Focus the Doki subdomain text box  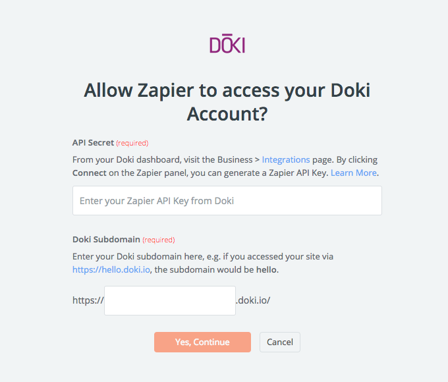coord(170,300)
